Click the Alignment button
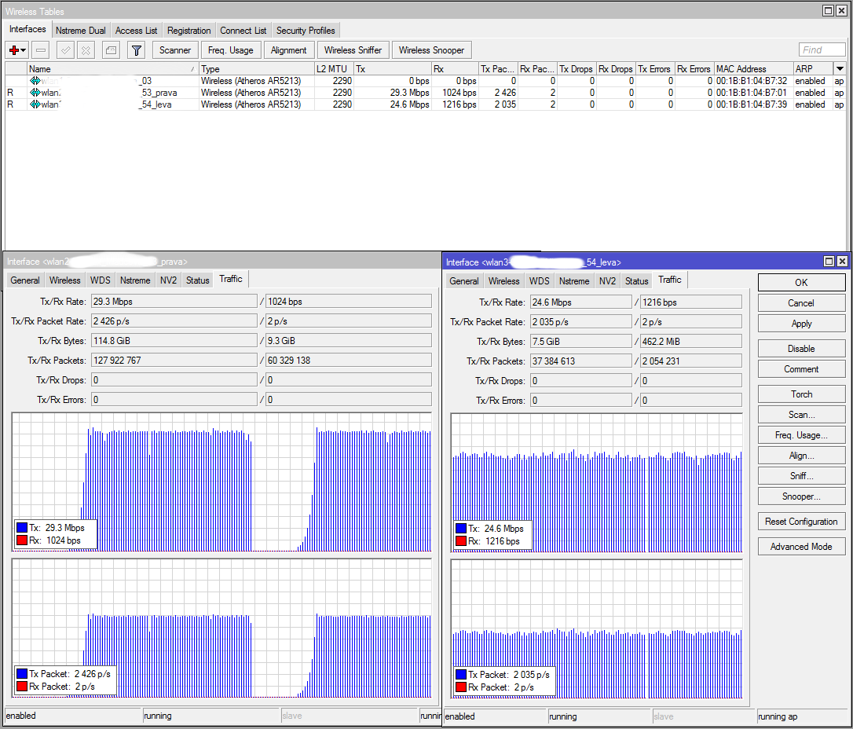The width and height of the screenshot is (853, 729). [288, 50]
